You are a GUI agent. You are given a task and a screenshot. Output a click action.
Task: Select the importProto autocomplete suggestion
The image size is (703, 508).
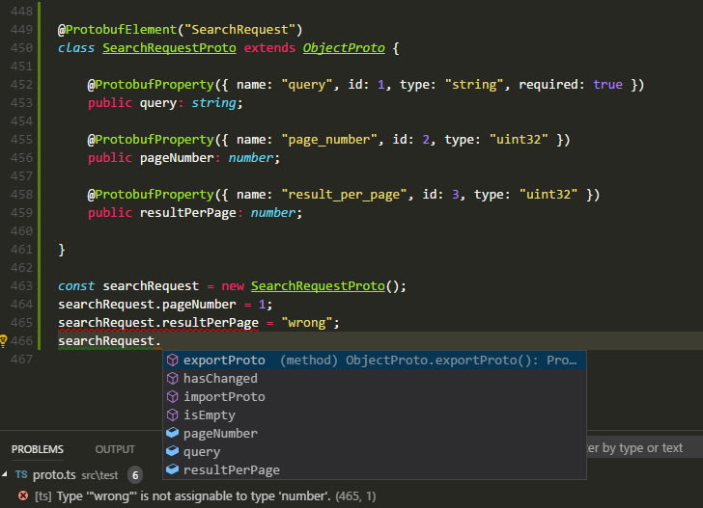pos(375,397)
